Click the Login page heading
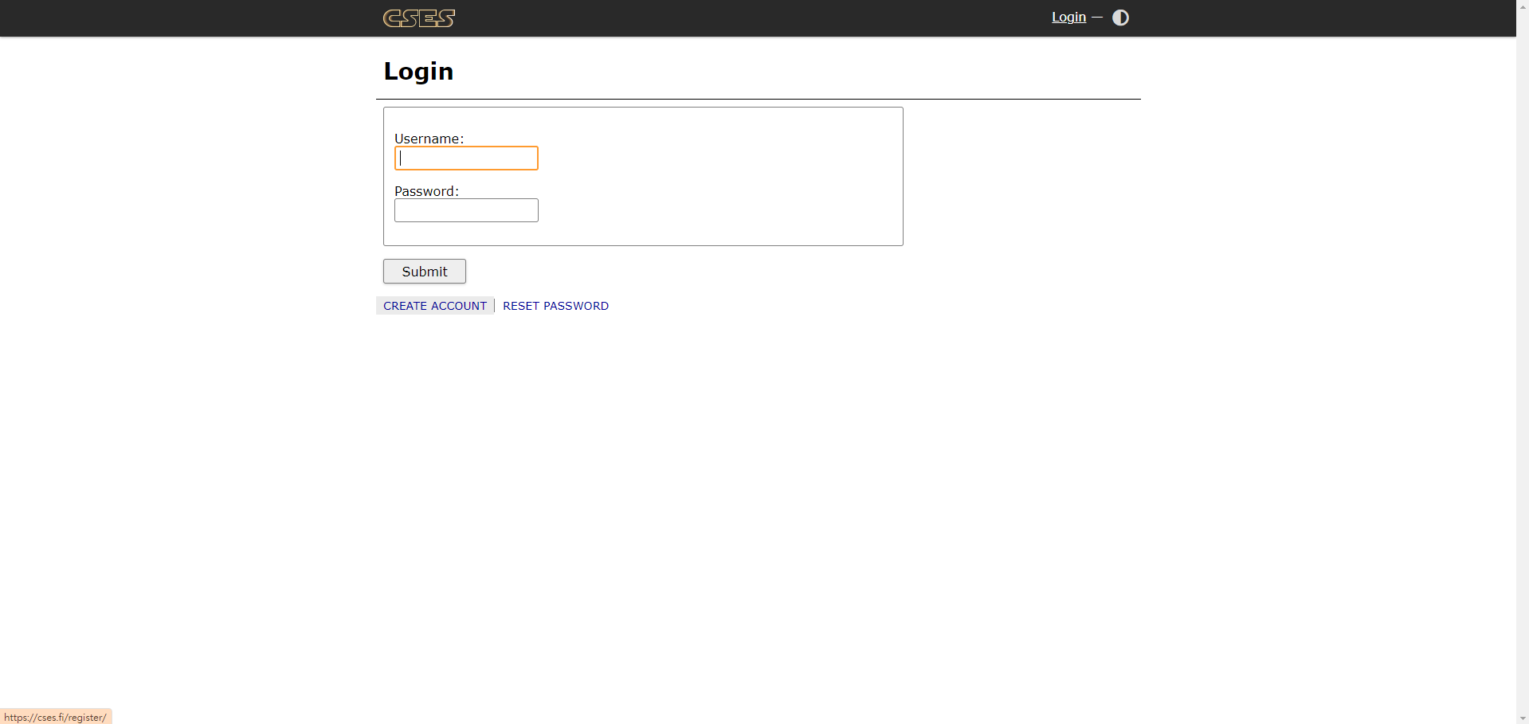 (418, 72)
